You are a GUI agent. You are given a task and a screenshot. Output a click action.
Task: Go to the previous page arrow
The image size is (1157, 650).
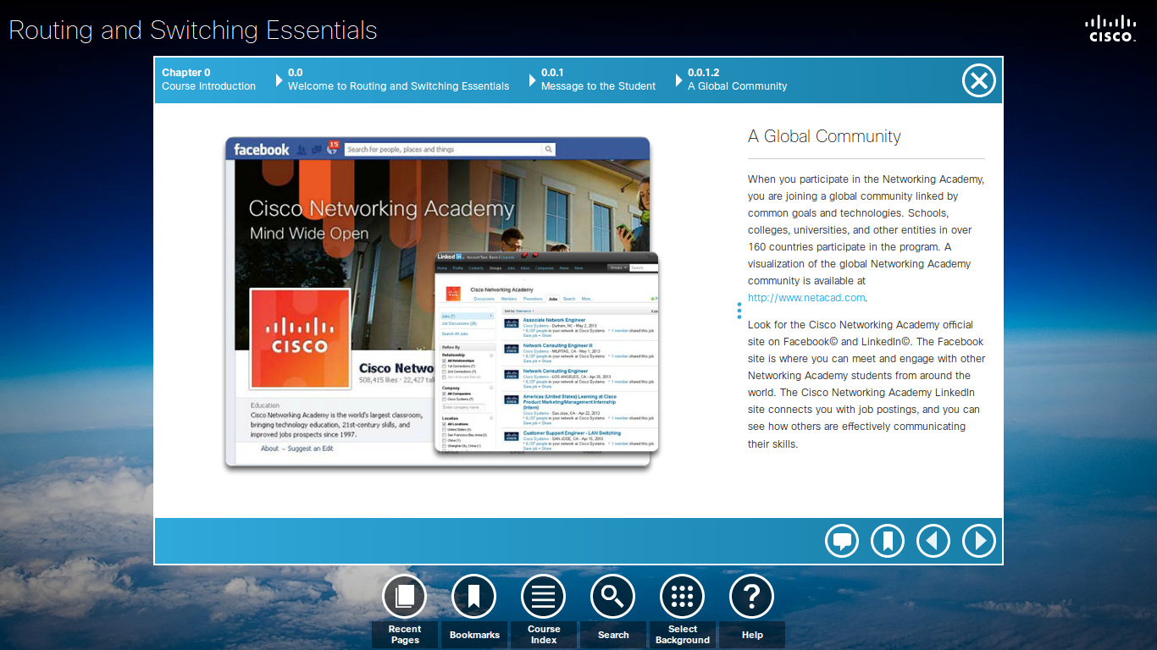933,541
